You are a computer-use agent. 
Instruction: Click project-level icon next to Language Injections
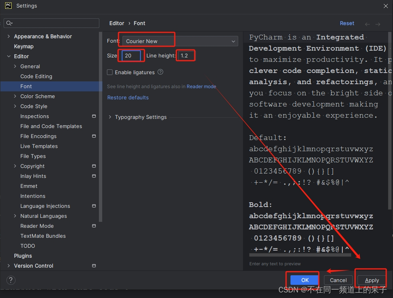(x=94, y=206)
